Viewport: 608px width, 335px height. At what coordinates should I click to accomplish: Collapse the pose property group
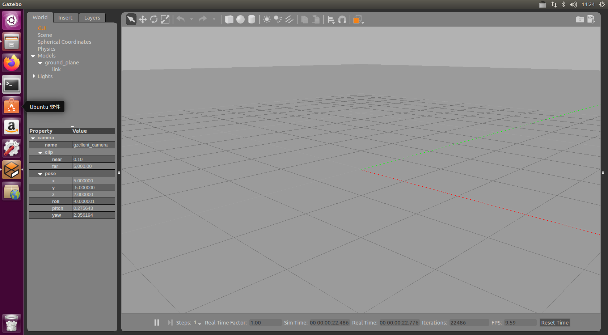40,174
